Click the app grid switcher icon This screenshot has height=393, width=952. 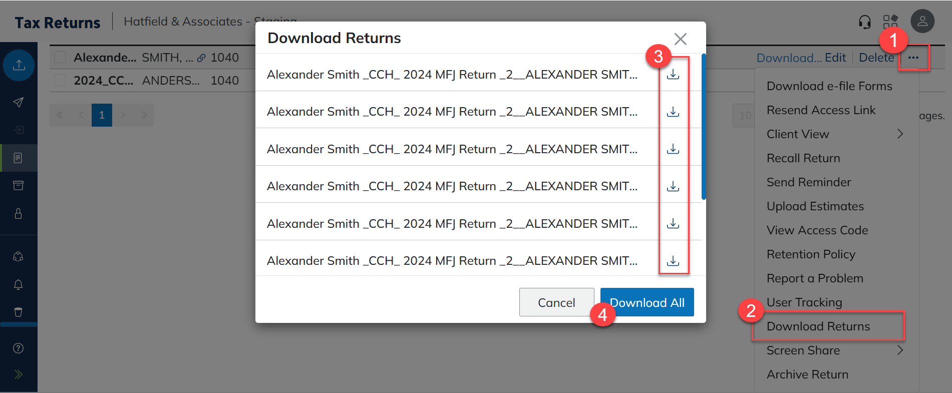890,22
